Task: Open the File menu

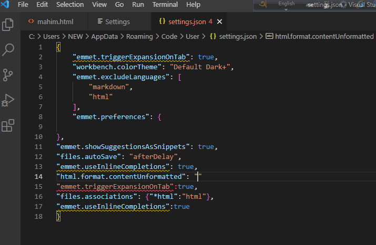Action: coord(23,5)
